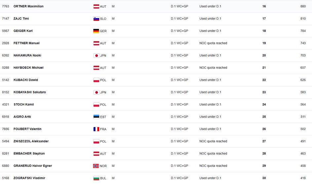Click NOC quota reached in FETTNER row
This screenshot has width=312, height=184.
tap(213, 43)
